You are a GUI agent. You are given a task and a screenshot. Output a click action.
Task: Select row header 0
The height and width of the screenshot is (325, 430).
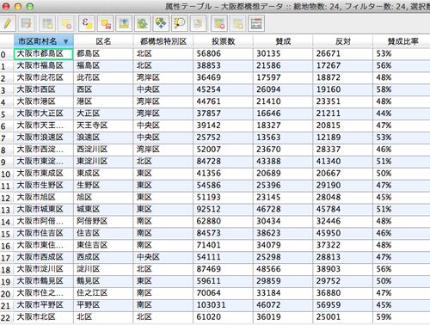[7, 54]
